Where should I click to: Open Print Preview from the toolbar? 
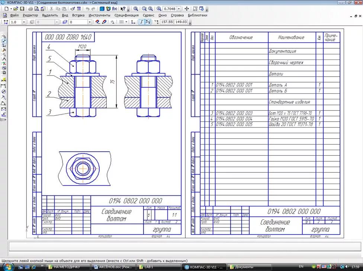(x=36, y=9)
